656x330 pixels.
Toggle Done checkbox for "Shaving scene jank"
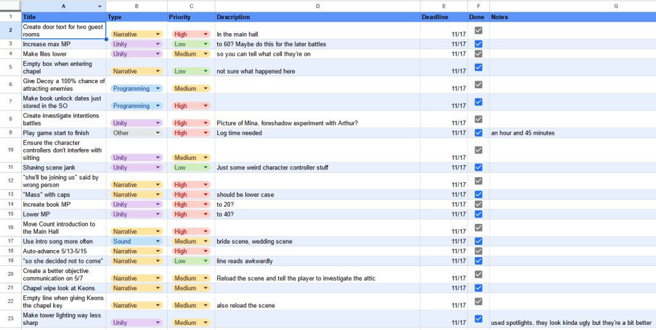click(x=478, y=168)
